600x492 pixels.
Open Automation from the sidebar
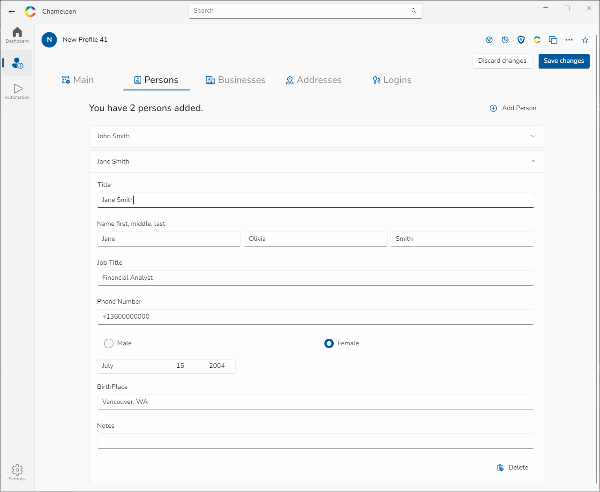[17, 91]
